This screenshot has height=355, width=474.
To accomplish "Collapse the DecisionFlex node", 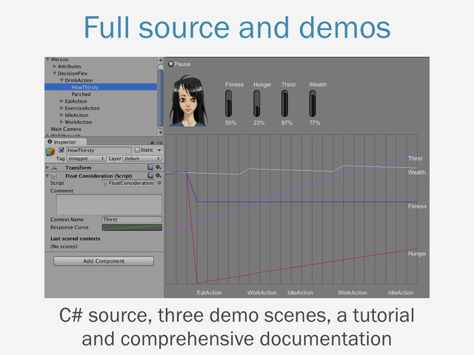I will point(55,73).
